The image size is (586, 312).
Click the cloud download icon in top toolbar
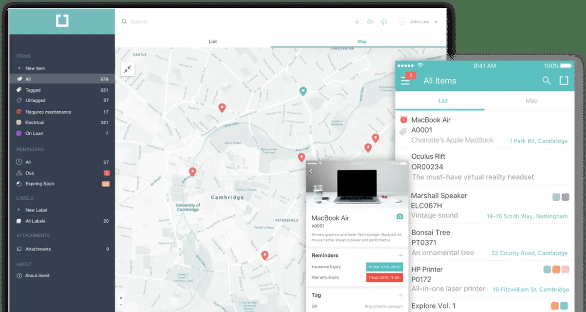tap(384, 22)
